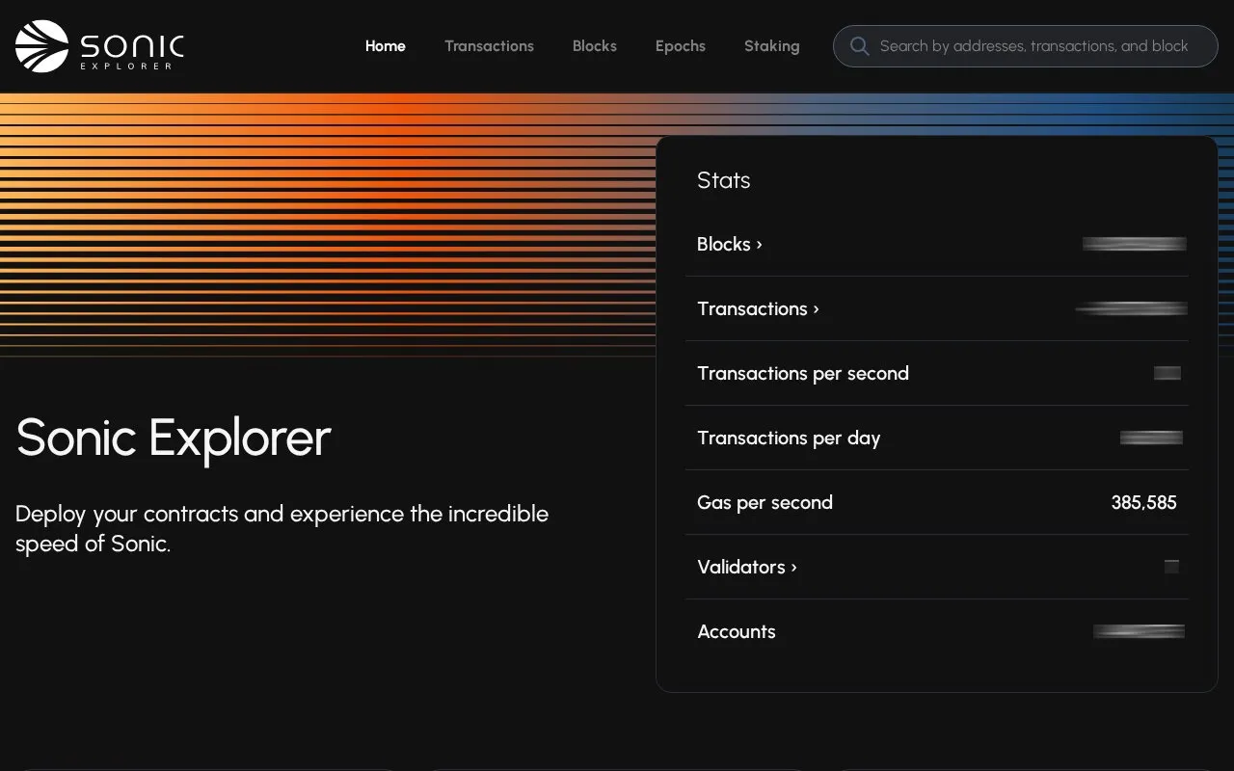The height and width of the screenshot is (771, 1234).
Task: Open the Blocks stats link
Action: click(730, 244)
